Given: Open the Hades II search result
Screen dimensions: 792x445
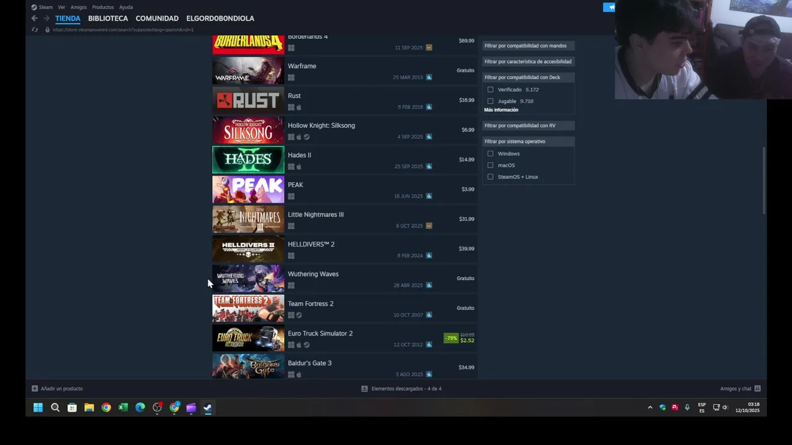Looking at the screenshot, I should tap(344, 160).
